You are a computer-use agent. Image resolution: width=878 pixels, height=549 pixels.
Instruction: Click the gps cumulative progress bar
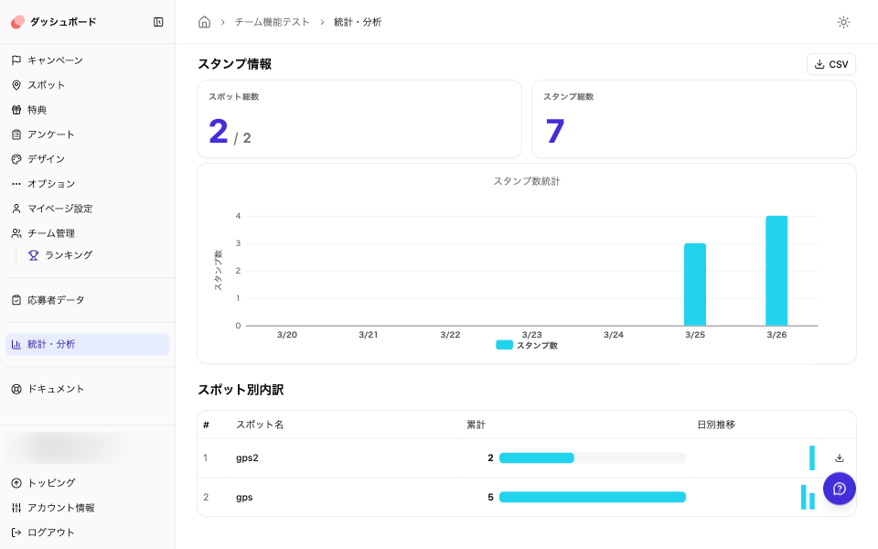point(592,497)
